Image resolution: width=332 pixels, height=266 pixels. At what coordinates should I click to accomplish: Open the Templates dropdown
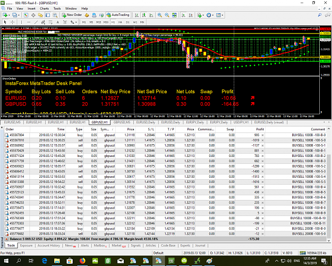[x=219, y=15]
